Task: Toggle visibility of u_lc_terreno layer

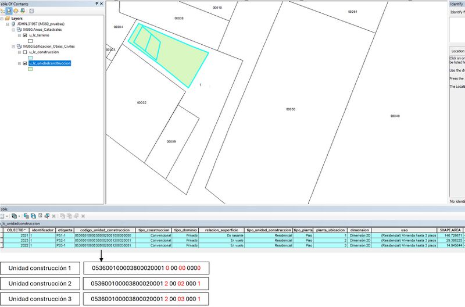Action: 25,35
